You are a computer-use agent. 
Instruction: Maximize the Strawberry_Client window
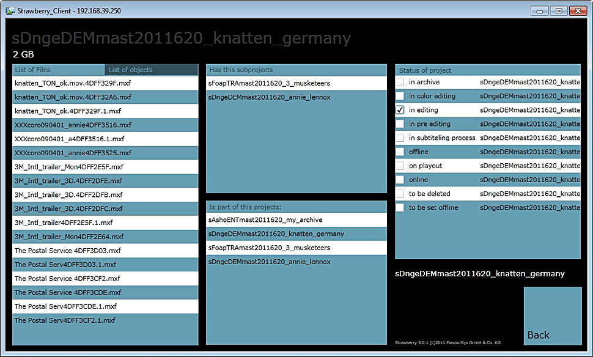[558, 10]
